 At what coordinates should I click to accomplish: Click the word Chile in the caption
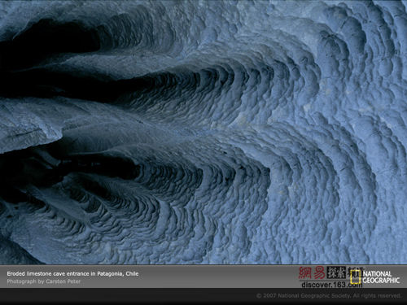(132, 273)
